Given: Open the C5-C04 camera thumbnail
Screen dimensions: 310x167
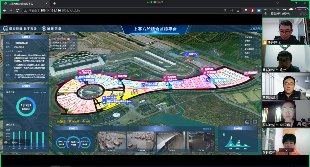Looking at the screenshot, I should (141, 142).
